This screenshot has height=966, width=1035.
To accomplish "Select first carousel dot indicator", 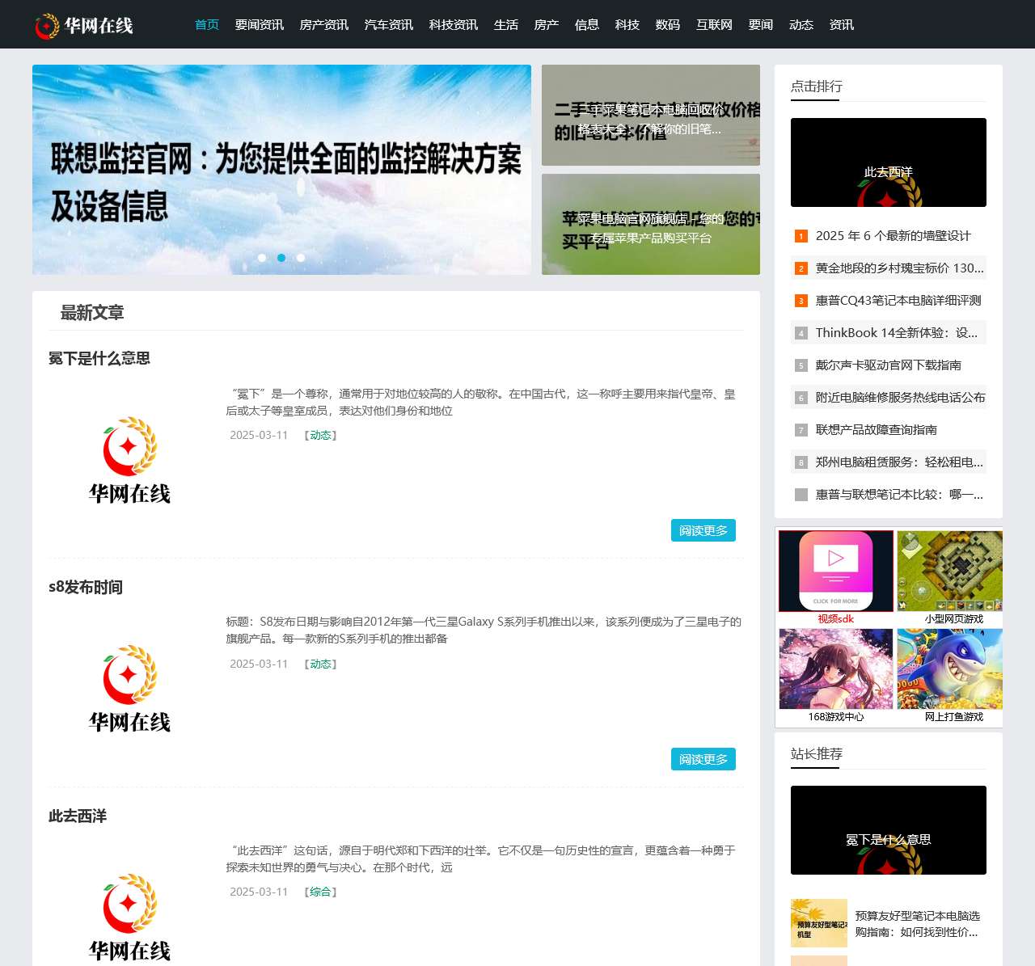I will [262, 258].
